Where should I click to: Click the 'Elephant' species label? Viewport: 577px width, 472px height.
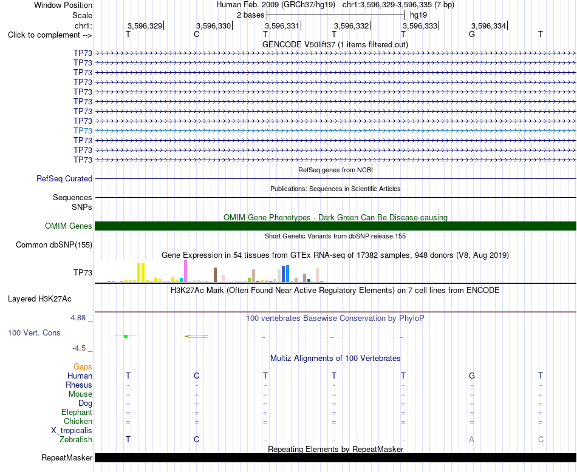77,412
